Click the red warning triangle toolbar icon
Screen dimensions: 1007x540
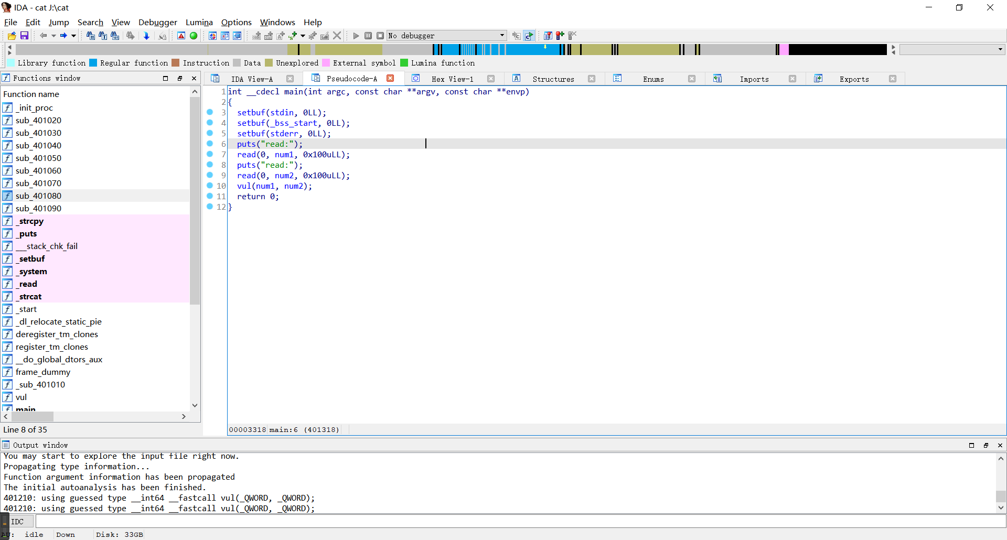point(181,36)
